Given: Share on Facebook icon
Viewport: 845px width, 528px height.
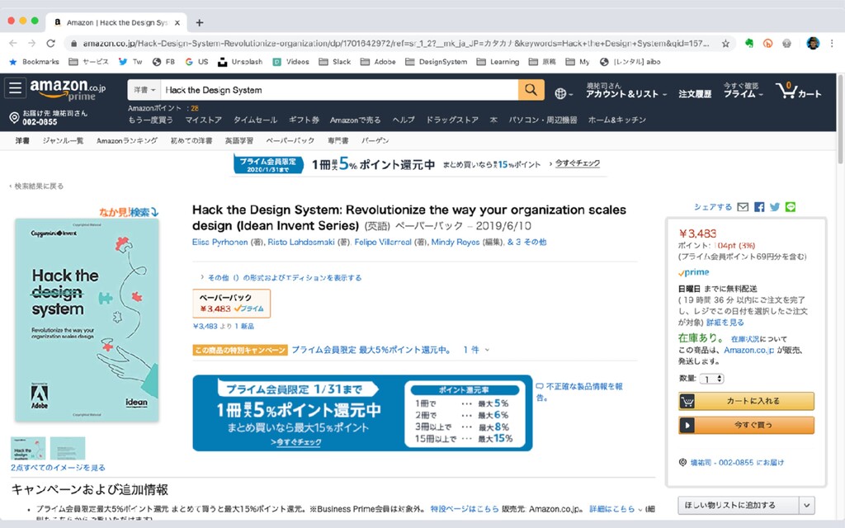Looking at the screenshot, I should 759,207.
